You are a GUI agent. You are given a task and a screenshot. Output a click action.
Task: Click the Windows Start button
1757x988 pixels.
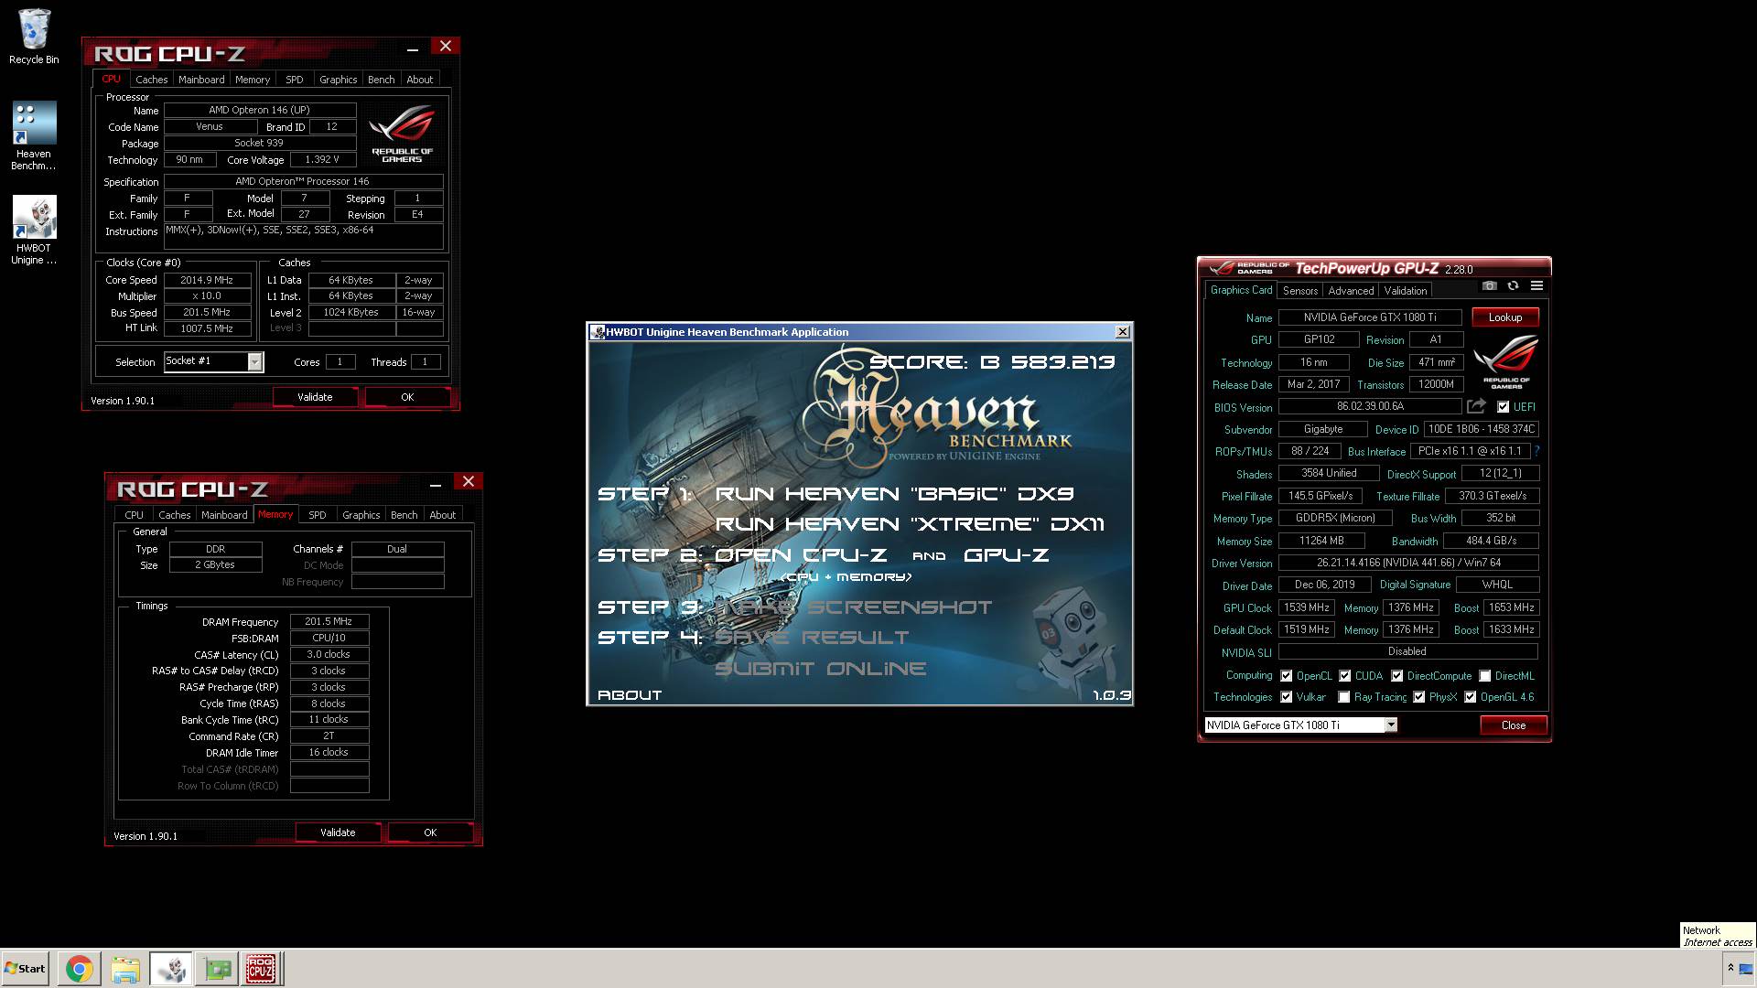26,968
